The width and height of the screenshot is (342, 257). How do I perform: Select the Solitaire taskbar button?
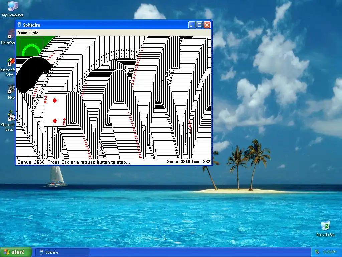62,252
